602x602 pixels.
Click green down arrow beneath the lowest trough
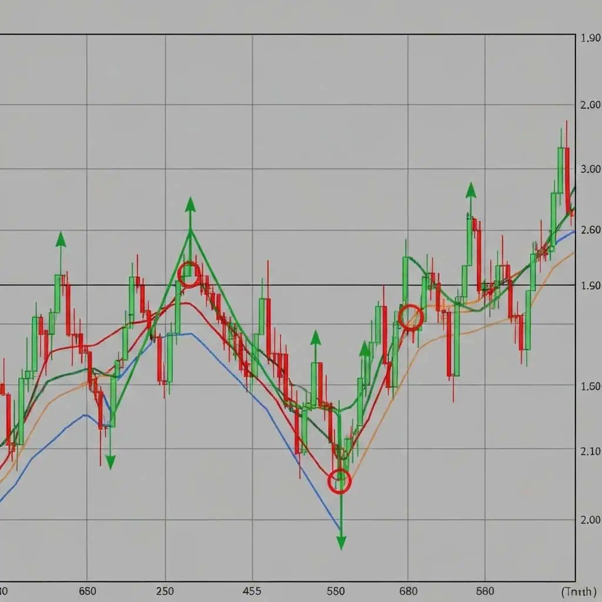point(342,543)
